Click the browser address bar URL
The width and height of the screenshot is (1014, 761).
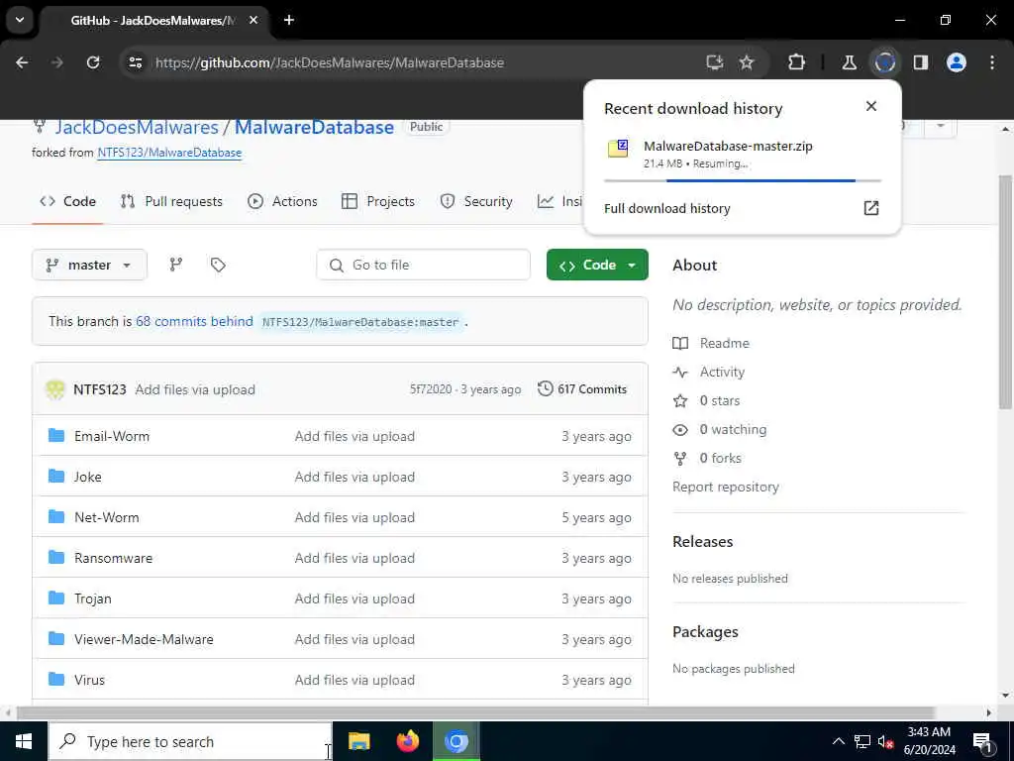pos(329,62)
